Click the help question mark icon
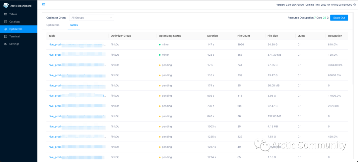358x162 pixels. [x=354, y=5]
